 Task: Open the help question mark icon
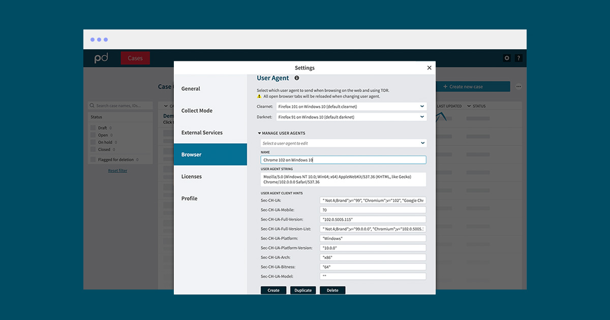click(x=518, y=58)
